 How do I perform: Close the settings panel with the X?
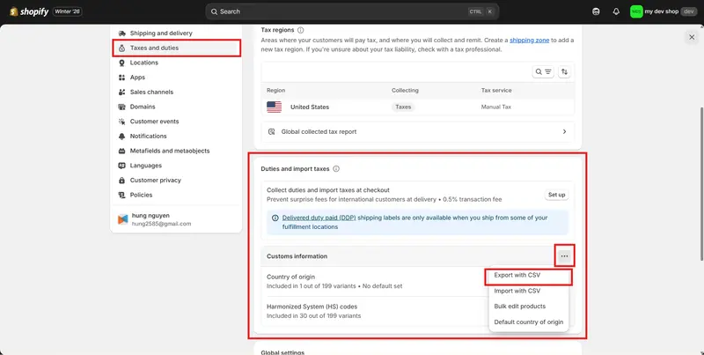(692, 37)
